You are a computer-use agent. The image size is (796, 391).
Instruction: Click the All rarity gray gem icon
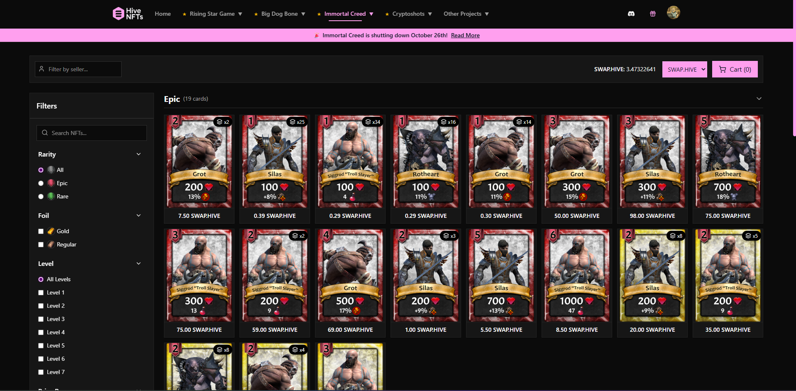click(x=51, y=170)
